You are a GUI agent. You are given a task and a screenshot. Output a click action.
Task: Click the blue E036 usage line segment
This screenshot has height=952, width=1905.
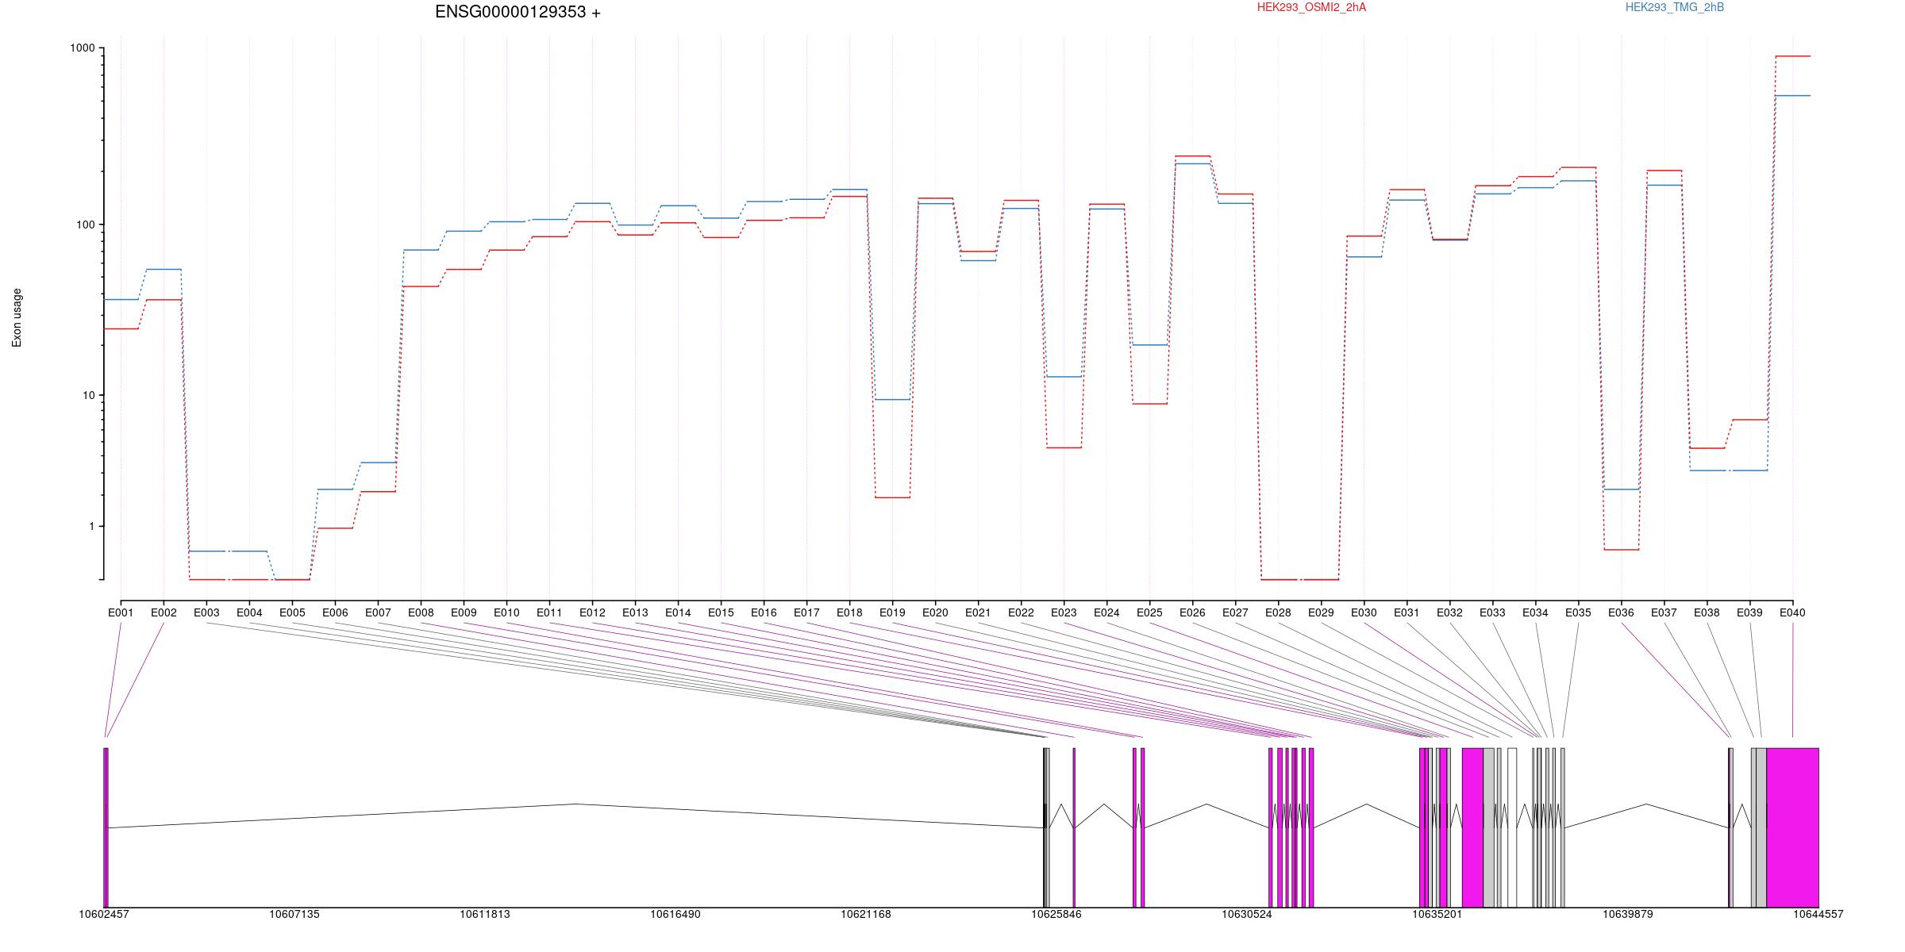click(1621, 489)
